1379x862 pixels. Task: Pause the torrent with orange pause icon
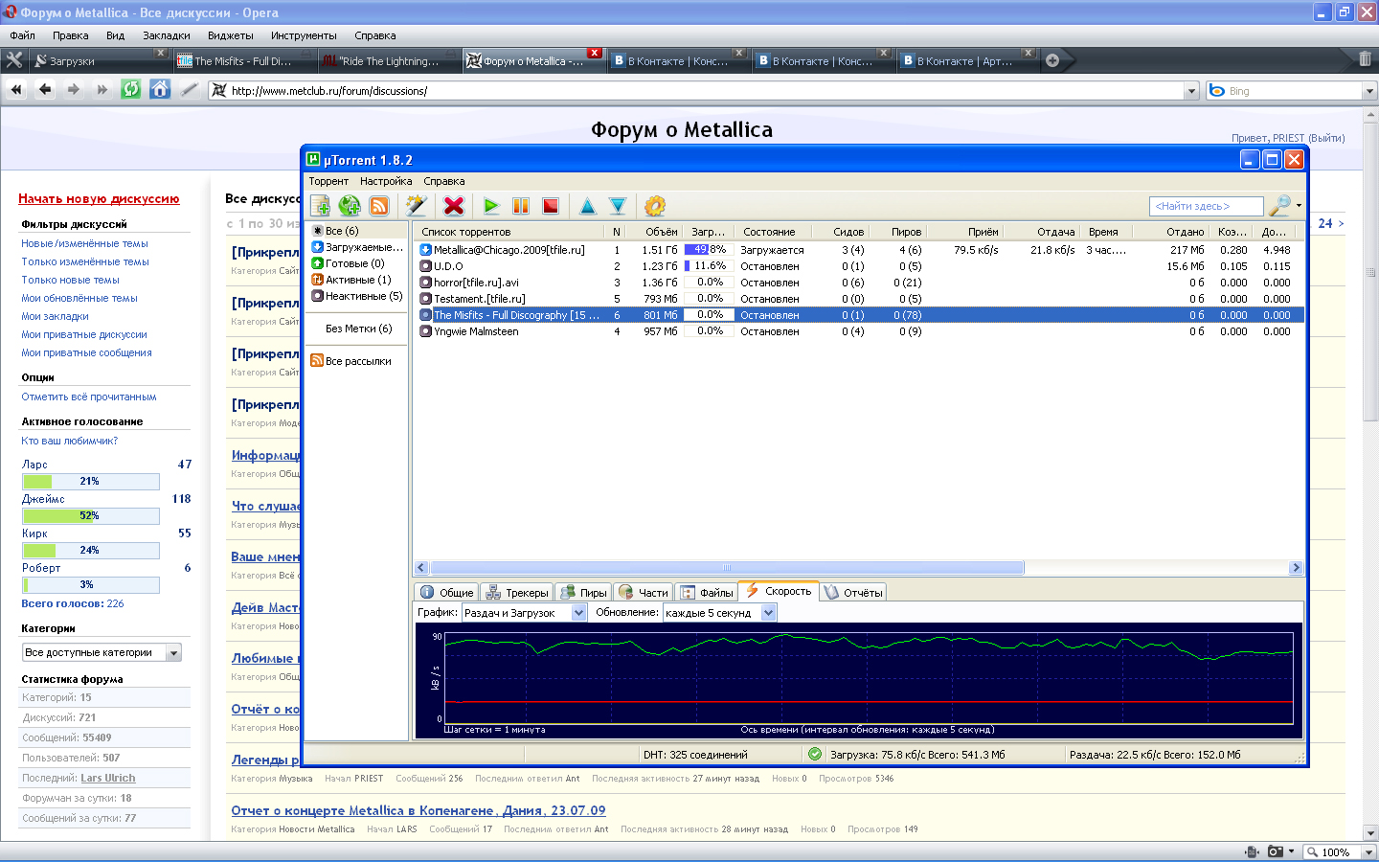click(521, 206)
